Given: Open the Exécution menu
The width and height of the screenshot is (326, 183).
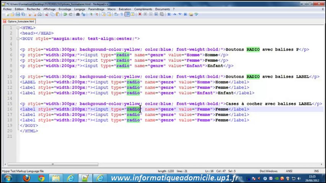Looking at the screenshot, I should (125, 9).
